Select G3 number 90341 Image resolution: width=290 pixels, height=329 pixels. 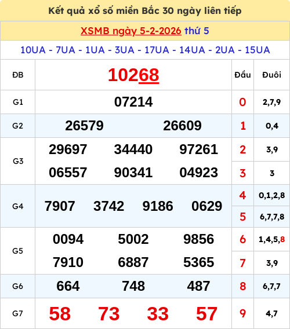[133, 173]
